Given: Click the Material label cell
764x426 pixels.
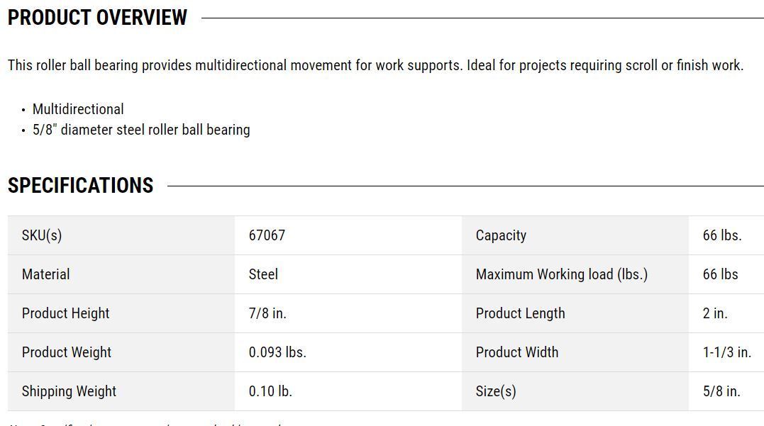Looking at the screenshot, I should [121, 274].
